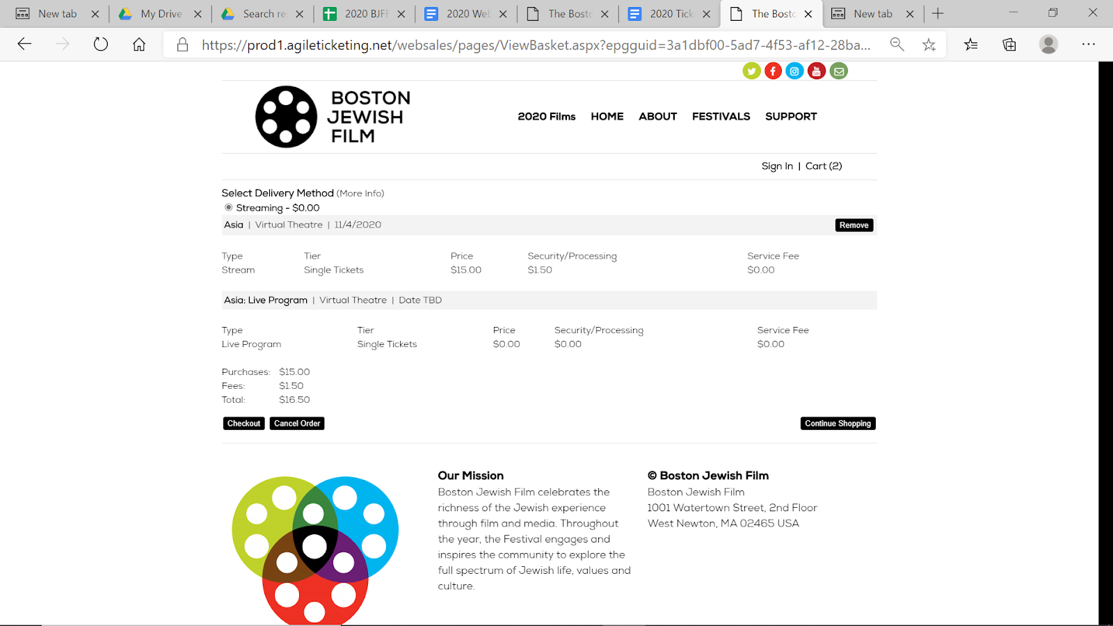
Task: Open the YouTube social icon
Action: click(817, 71)
